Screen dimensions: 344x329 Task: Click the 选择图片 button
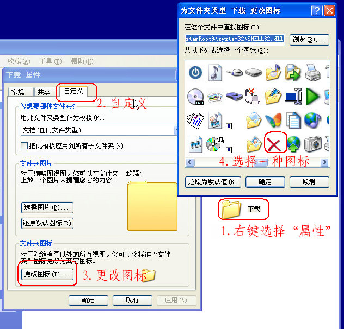(47, 207)
